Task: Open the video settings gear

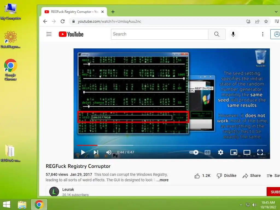Action: (221, 152)
